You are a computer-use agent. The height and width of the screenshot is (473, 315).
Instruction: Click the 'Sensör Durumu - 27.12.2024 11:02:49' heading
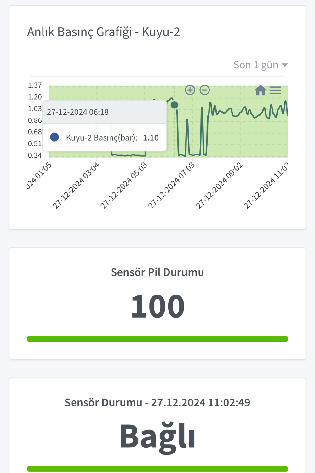157,402
